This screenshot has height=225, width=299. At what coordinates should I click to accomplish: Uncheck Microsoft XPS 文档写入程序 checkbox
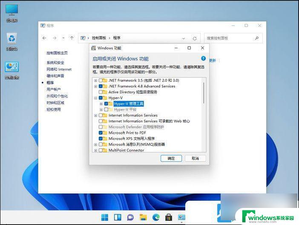point(101,138)
